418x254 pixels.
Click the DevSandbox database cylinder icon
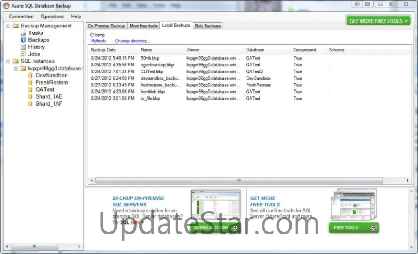click(x=31, y=76)
